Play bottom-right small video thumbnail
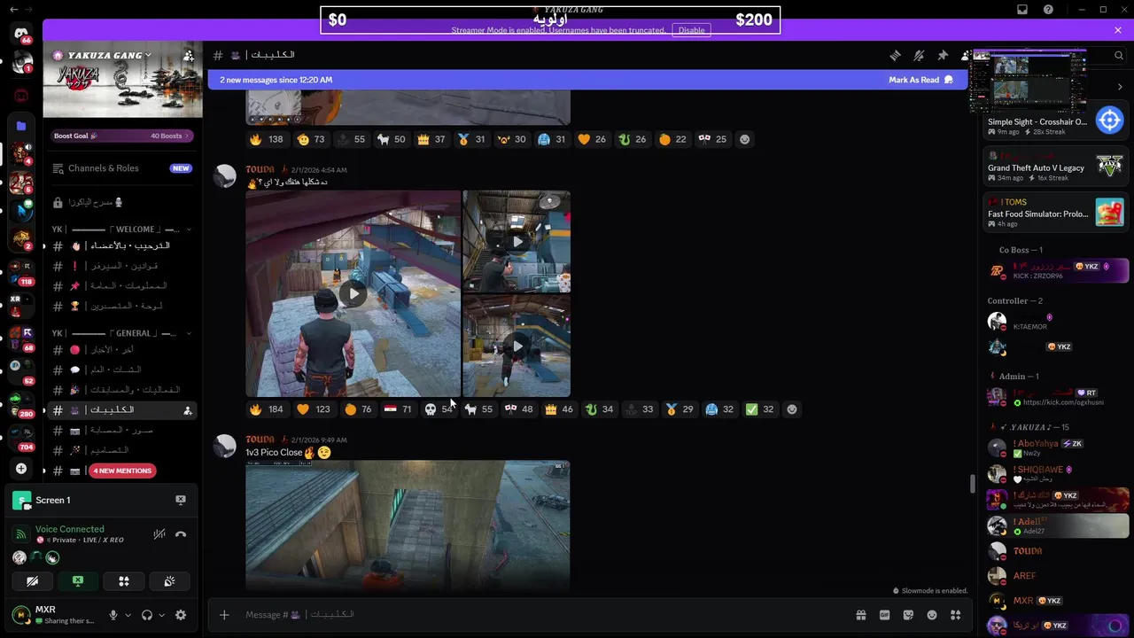This screenshot has height=638, width=1134. click(x=517, y=346)
